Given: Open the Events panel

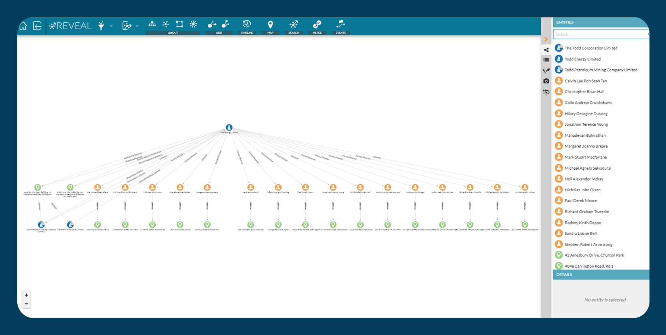Looking at the screenshot, I should [x=341, y=25].
